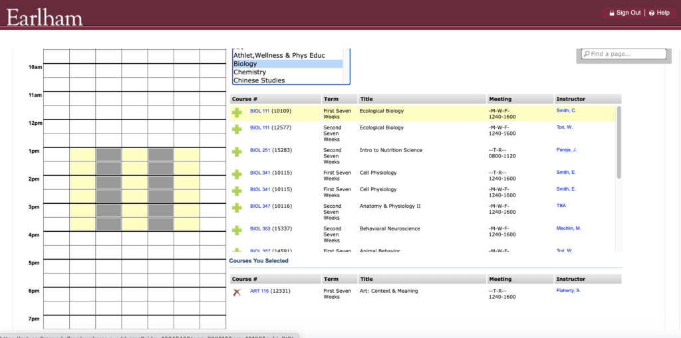Screen dimensions: 681x338
Task: Choose Chinese Studies from subject list
Action: (x=259, y=80)
